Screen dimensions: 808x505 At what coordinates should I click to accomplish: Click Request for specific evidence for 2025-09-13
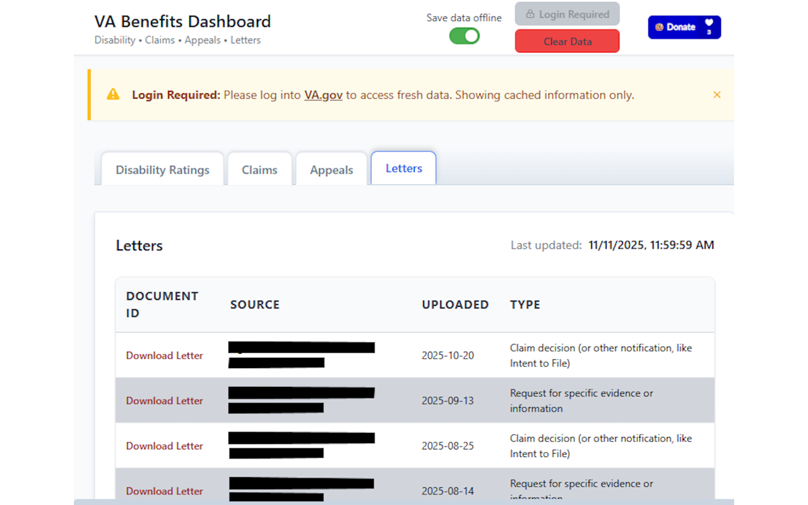pyautogui.click(x=581, y=401)
